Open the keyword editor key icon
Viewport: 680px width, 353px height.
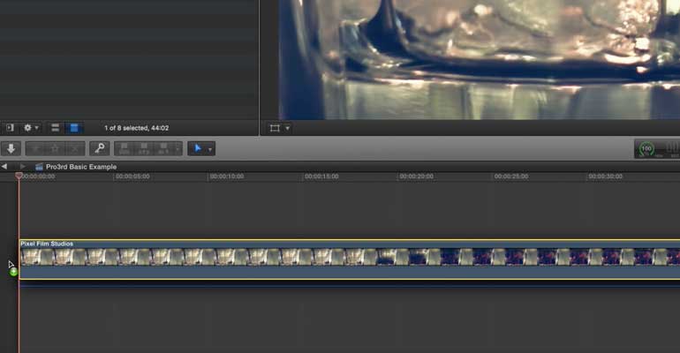pyautogui.click(x=99, y=148)
